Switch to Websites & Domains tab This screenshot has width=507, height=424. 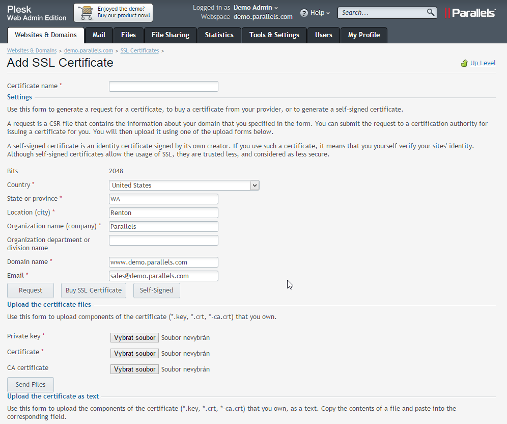coord(46,35)
